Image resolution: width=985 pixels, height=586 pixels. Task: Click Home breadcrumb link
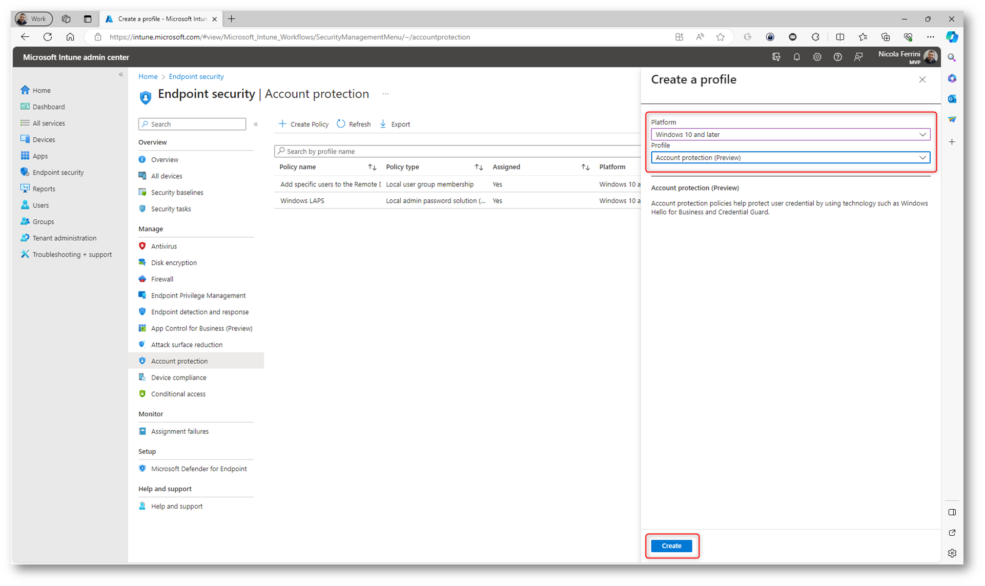click(x=148, y=76)
